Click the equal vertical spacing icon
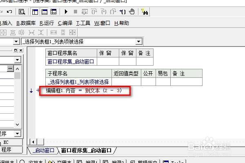Viewport: 245px width, 163px height. 41,33
